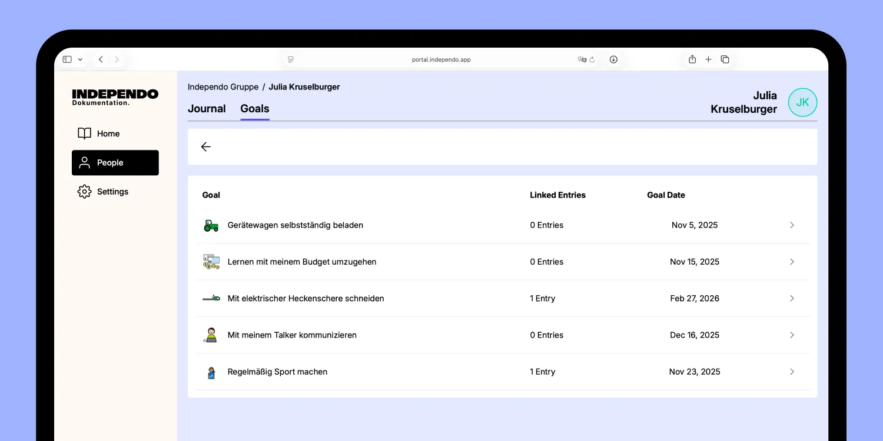Switch to the Journal tab

tap(207, 109)
